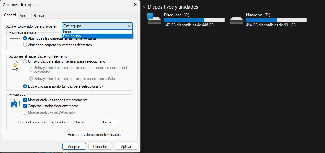This screenshot has width=325, height=153.
Task: Click the Examinar carpetas window icon
Action: pyautogui.click(x=15, y=42)
